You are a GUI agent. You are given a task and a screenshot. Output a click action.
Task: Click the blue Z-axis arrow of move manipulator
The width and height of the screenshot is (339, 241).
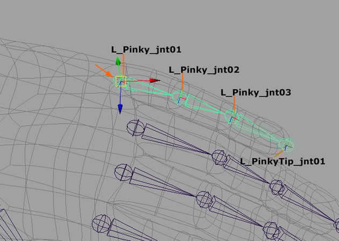(x=120, y=109)
